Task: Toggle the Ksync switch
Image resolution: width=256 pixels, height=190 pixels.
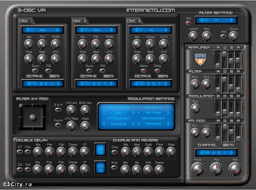Action: click(58, 125)
